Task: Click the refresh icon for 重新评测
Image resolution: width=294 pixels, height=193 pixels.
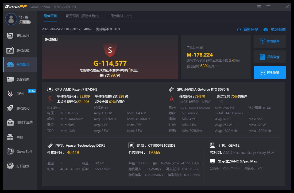Action: [x=239, y=29]
